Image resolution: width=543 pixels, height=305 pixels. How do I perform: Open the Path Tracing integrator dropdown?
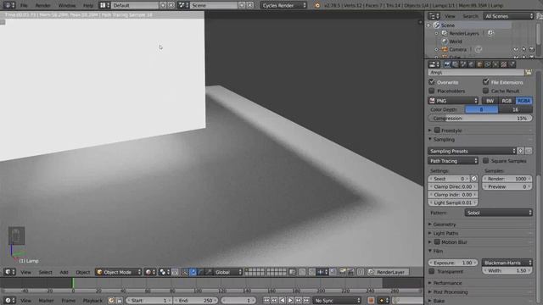pyautogui.click(x=453, y=161)
